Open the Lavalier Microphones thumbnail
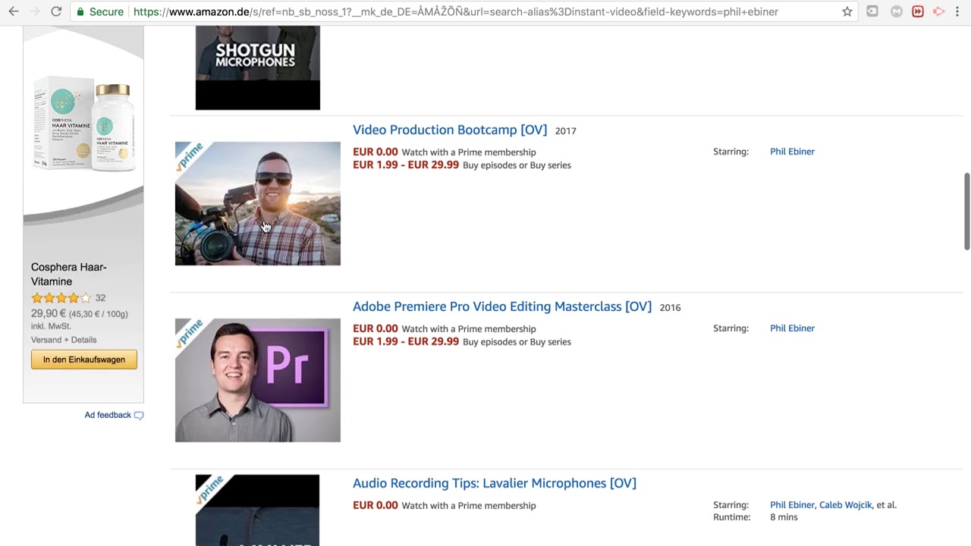This screenshot has height=546, width=971. (x=258, y=510)
